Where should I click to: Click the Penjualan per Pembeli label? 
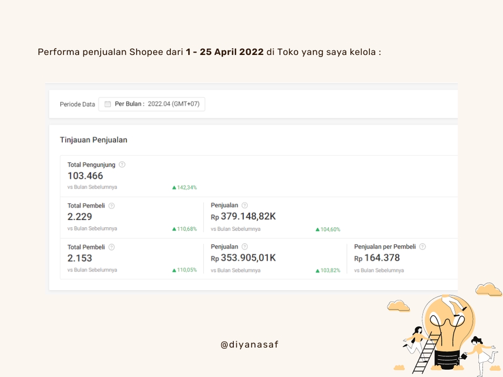point(385,247)
